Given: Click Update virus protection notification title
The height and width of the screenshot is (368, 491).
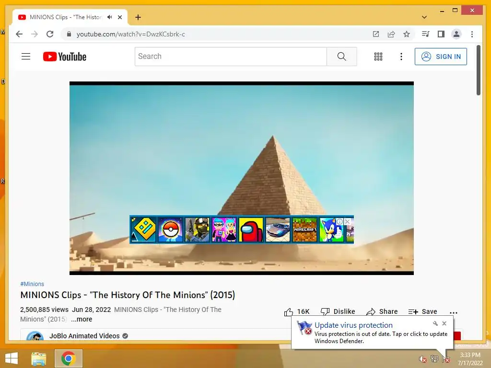Looking at the screenshot, I should pyautogui.click(x=353, y=325).
